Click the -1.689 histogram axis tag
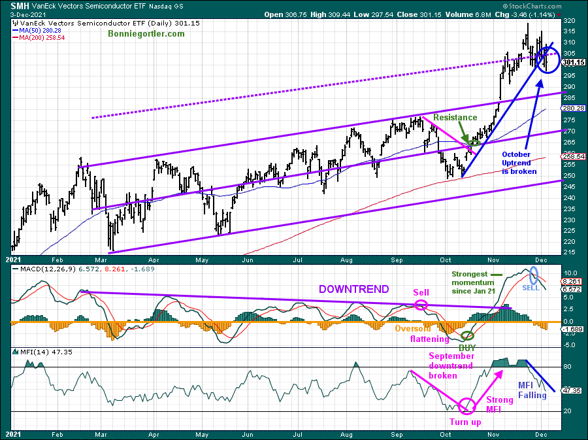The image size is (588, 440). click(572, 330)
